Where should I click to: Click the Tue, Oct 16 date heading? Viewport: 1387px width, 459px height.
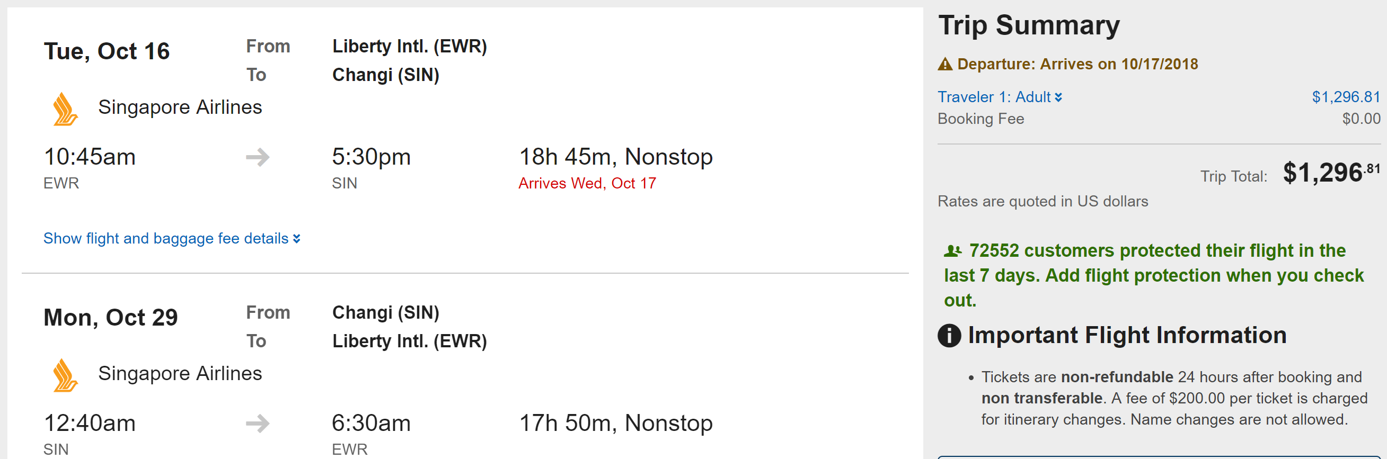click(107, 52)
